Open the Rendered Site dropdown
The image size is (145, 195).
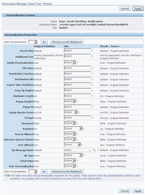click(70, 123)
